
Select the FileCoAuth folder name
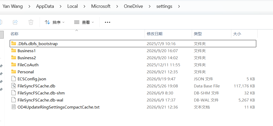(28, 65)
